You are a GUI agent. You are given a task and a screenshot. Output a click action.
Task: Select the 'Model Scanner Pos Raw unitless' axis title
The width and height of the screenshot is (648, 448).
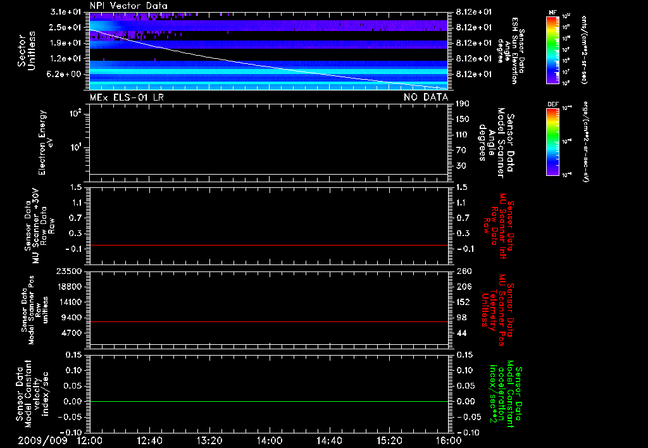35,310
